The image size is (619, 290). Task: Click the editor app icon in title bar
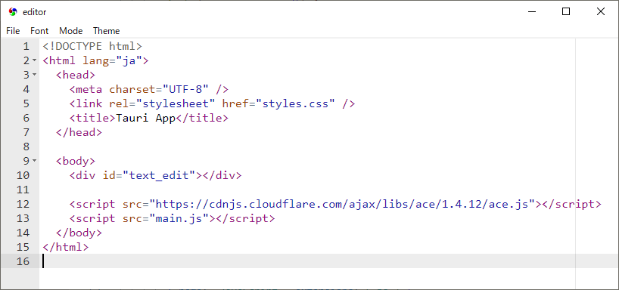(13, 12)
